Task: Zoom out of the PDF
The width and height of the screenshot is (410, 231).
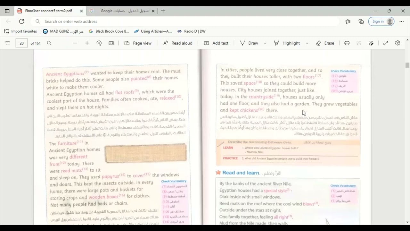Action: pyautogui.click(x=75, y=43)
